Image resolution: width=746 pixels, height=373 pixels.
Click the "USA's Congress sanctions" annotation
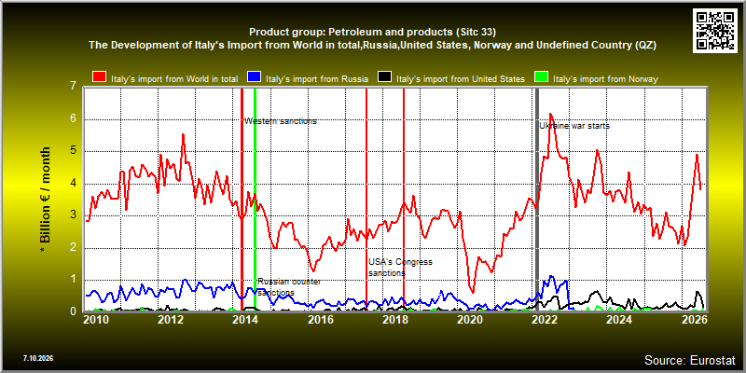coord(400,268)
